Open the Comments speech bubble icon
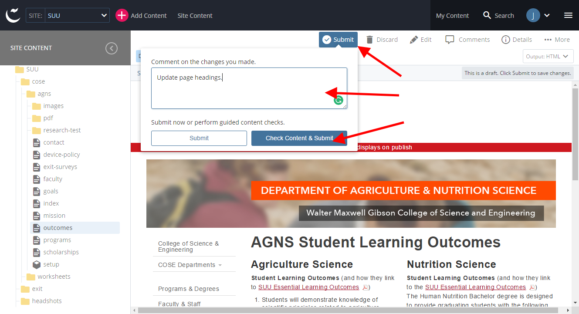Image resolution: width=579 pixels, height=314 pixels. tap(450, 40)
